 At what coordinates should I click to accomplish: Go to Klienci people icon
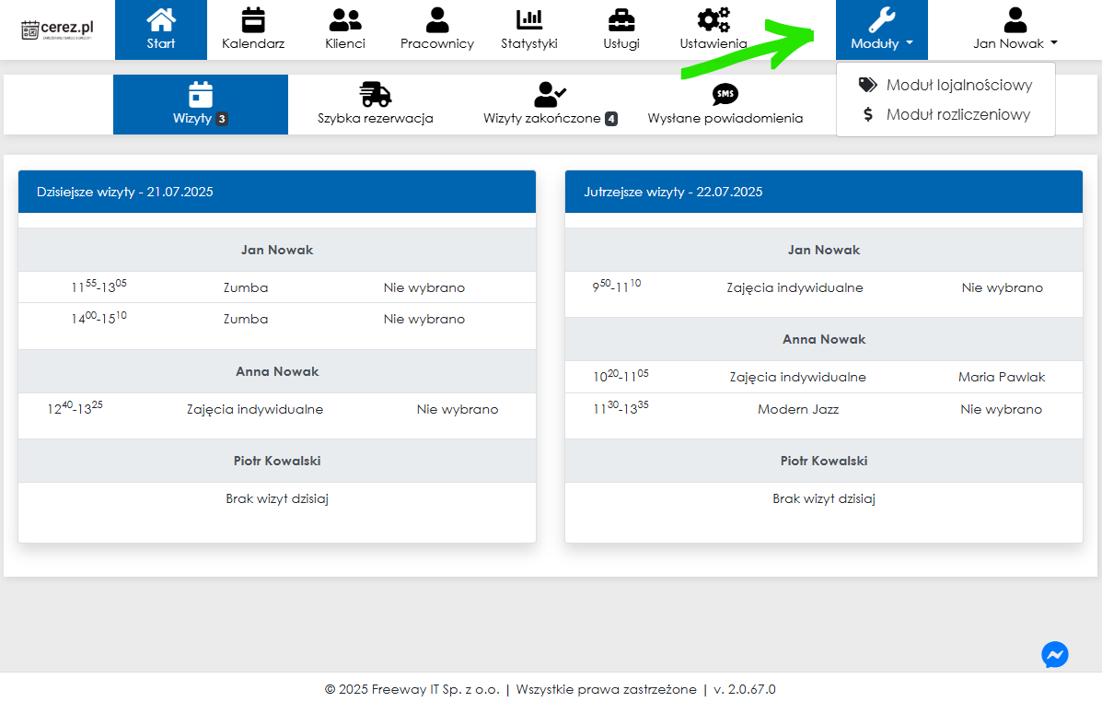(345, 19)
